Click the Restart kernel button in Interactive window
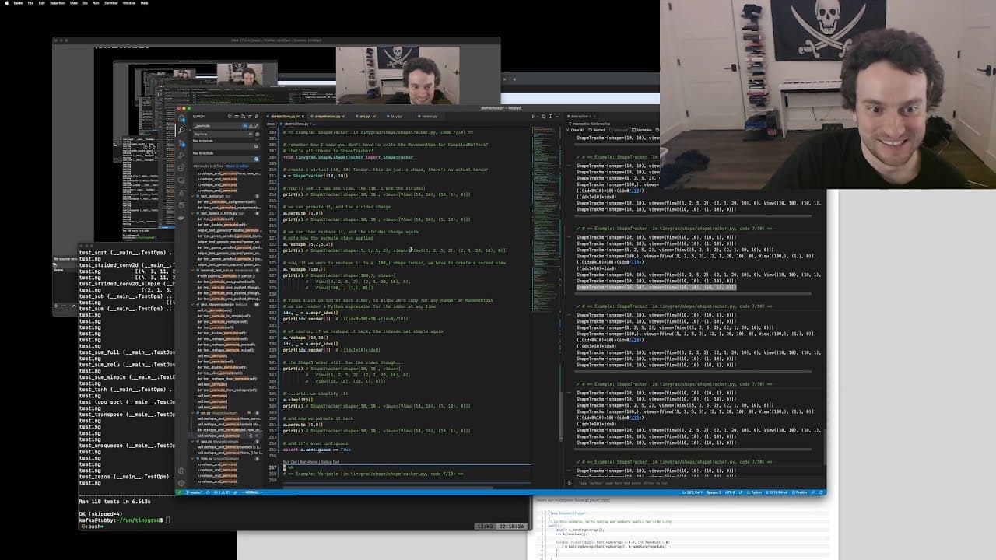Viewport: 996px width, 560px height. 597,130
